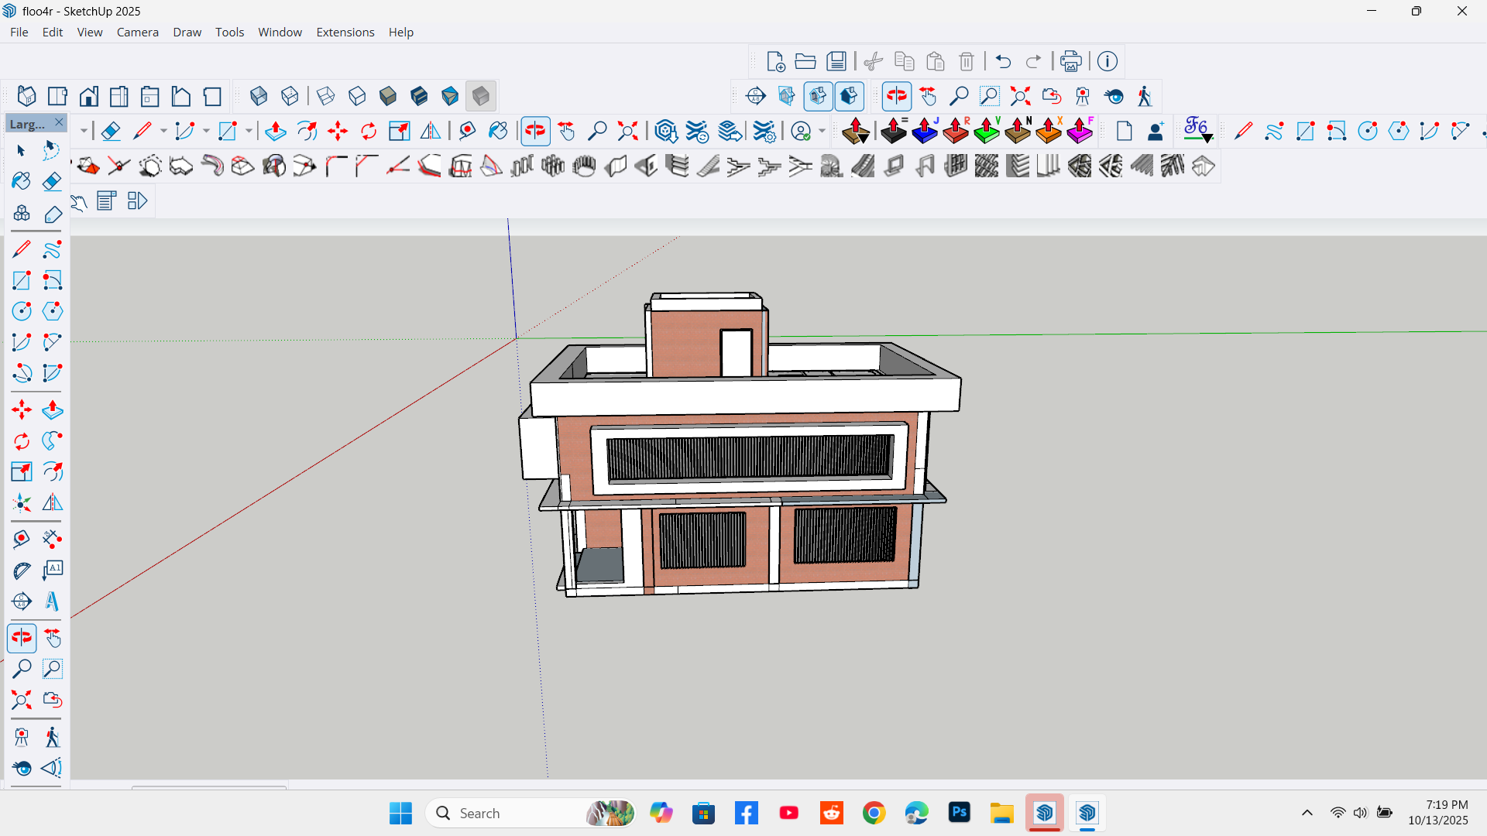Viewport: 1487px width, 836px height.
Task: Select the red Joint Push Pull tool
Action: coord(956,130)
